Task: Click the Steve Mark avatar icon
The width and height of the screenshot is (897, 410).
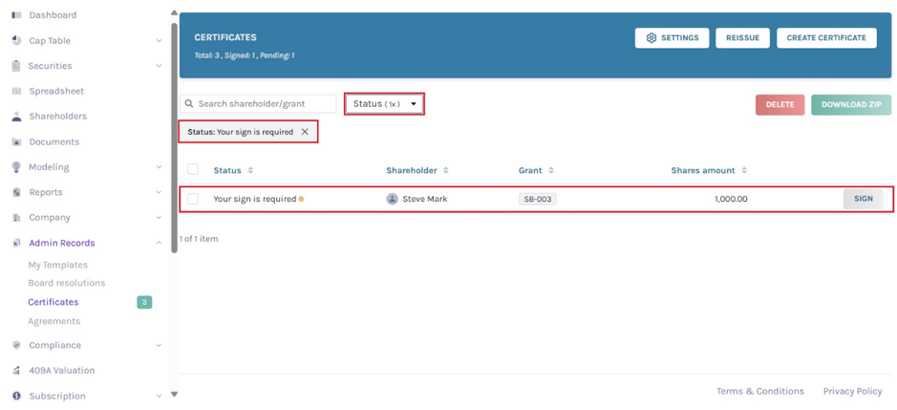Action: point(392,199)
